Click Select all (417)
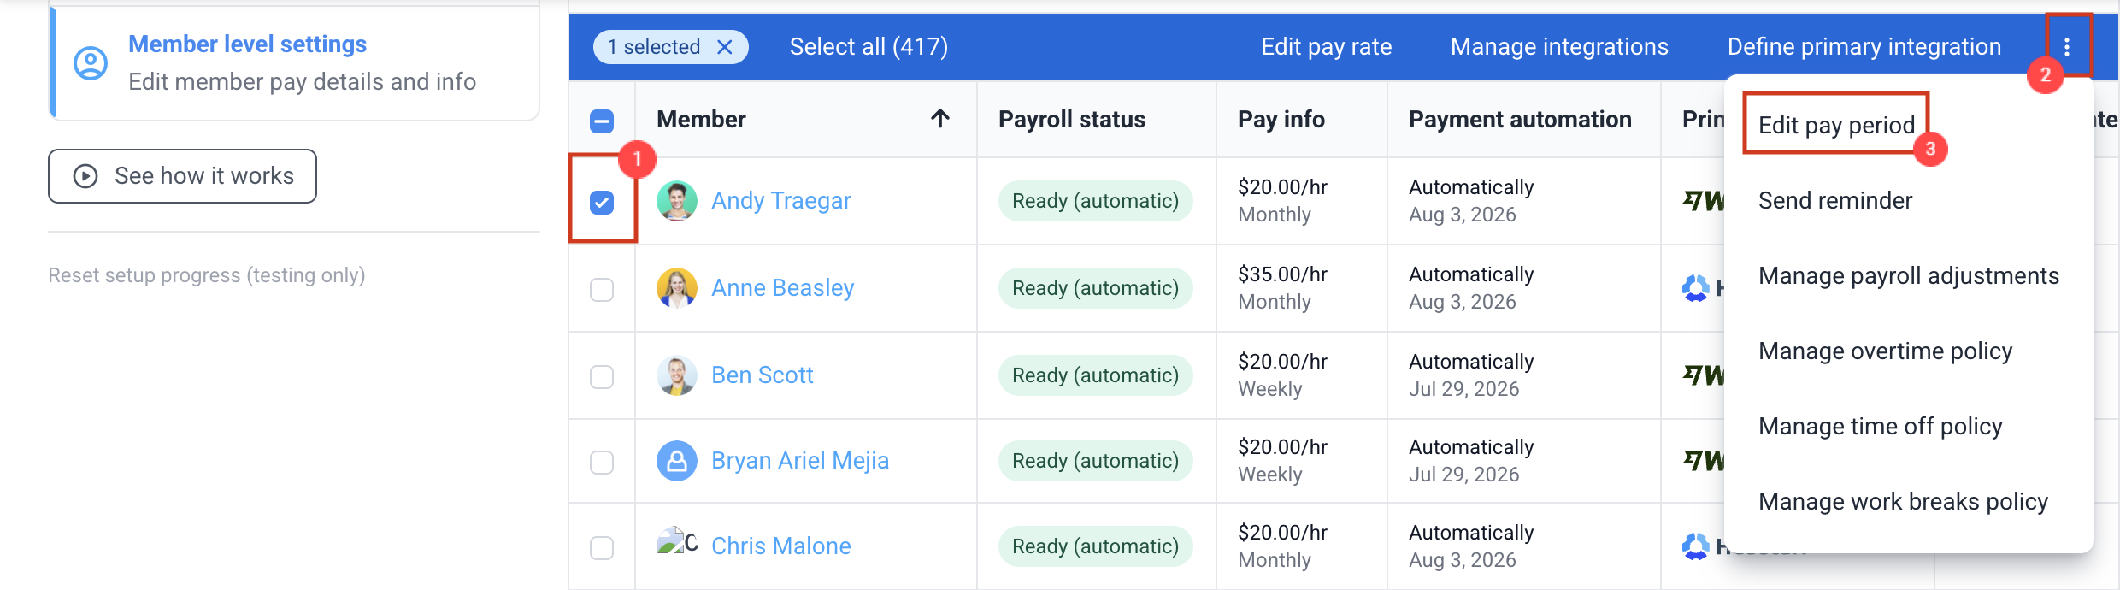2120x590 pixels. 869,47
